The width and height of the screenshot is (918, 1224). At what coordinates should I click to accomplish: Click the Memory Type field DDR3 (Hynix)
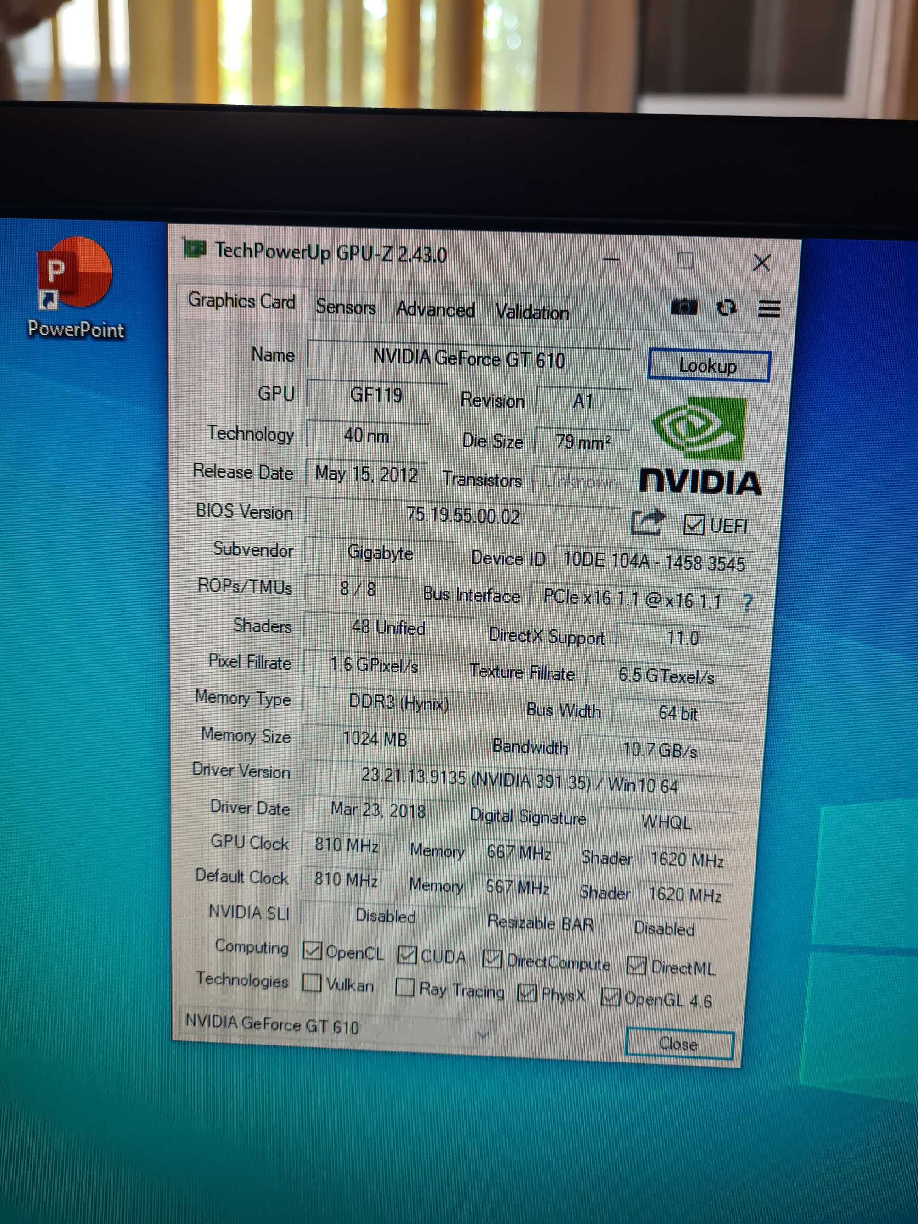click(x=398, y=703)
